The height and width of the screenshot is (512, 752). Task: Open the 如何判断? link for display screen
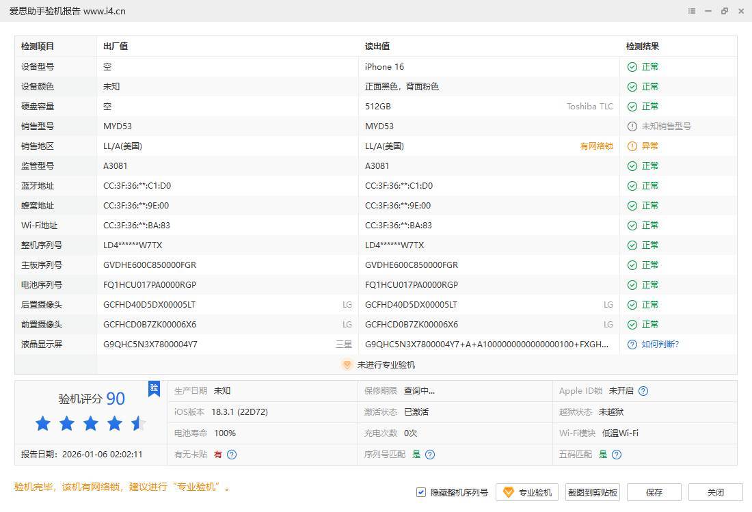660,345
